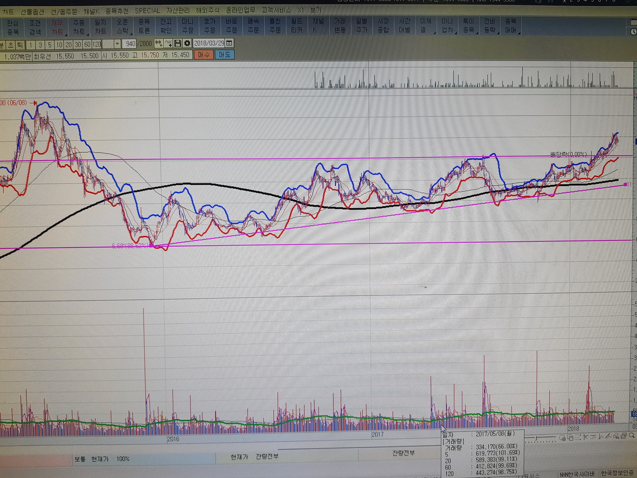Viewport: 637px width, 478px height.
Task: Open the 해외주식 menu
Action: (x=208, y=10)
